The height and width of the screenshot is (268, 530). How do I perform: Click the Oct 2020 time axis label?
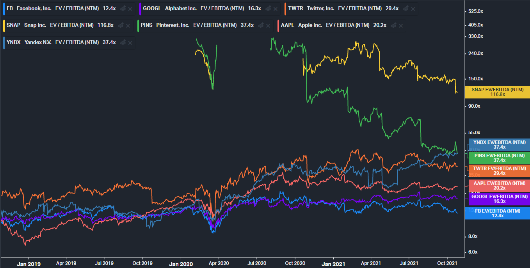coord(295,263)
